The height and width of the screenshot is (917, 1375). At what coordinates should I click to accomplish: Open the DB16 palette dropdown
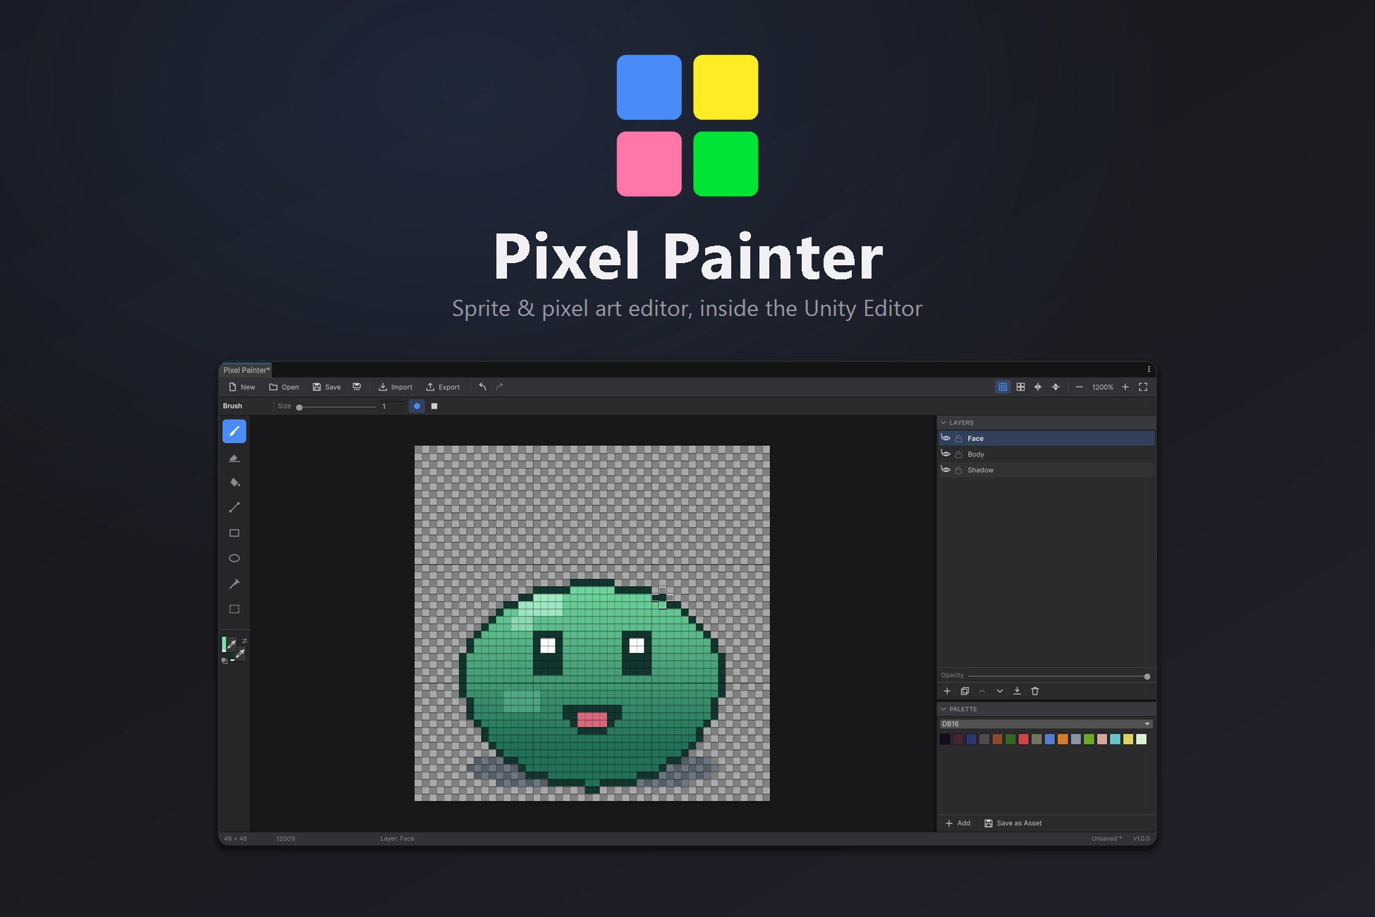(x=1046, y=724)
